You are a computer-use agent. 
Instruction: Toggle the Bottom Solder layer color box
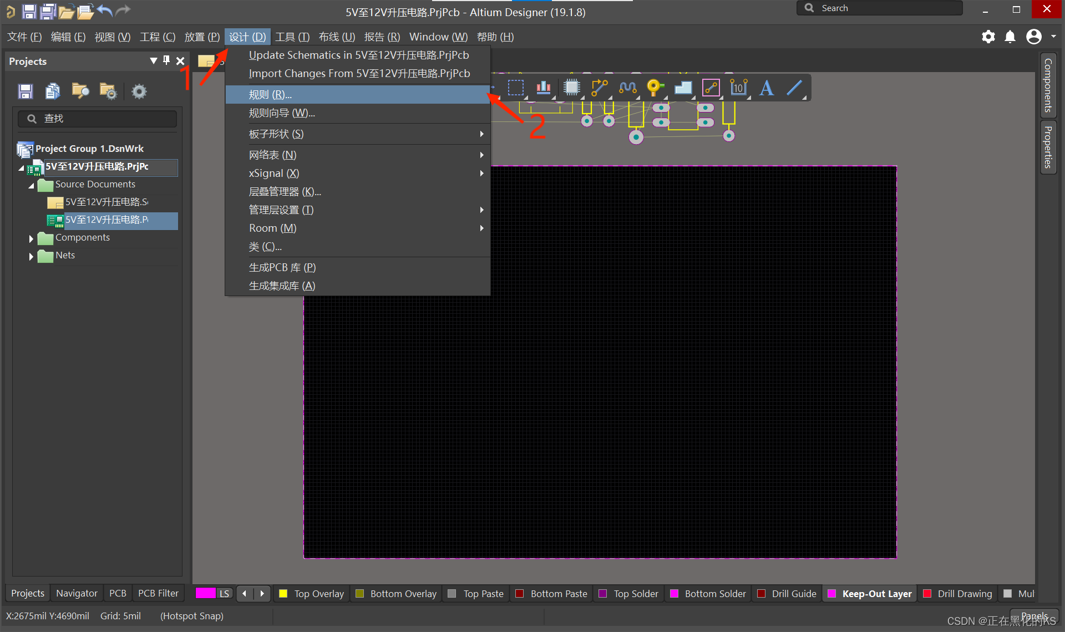[674, 594]
